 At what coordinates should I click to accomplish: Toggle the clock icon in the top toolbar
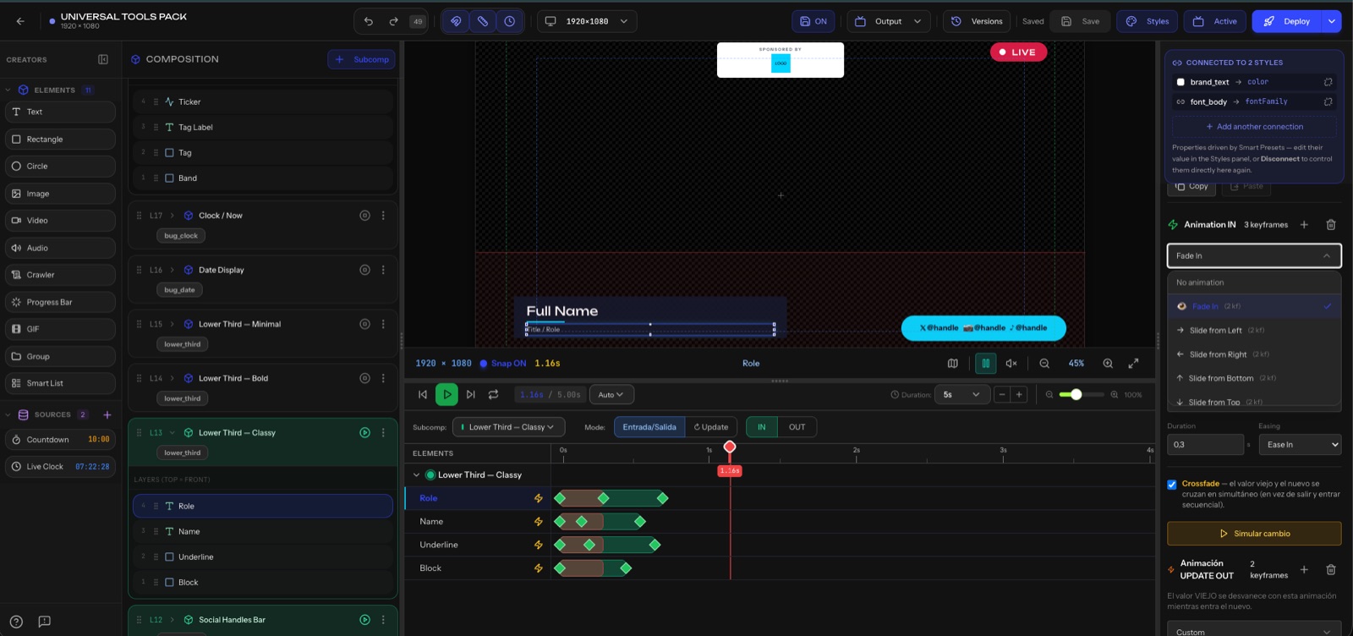pyautogui.click(x=510, y=21)
